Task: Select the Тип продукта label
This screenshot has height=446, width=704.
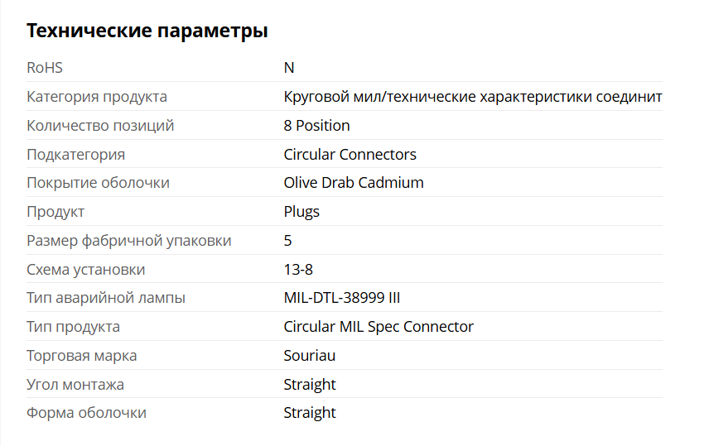Action: pos(73,327)
